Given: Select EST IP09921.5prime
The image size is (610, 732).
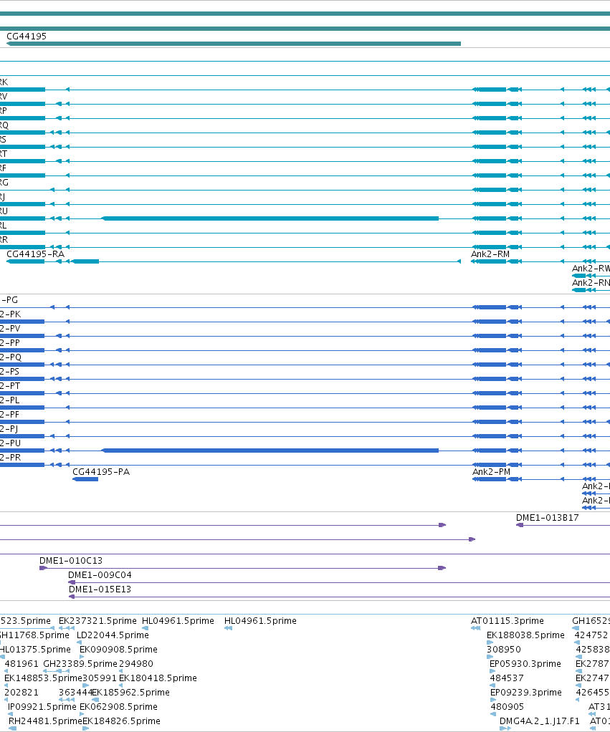Looking at the screenshot, I should click(x=42, y=707).
